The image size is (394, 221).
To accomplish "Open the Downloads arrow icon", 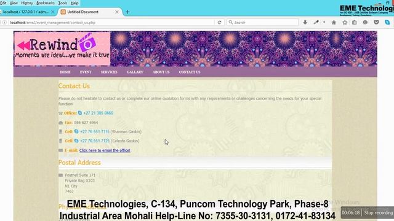I will pyautogui.click(x=305, y=23).
